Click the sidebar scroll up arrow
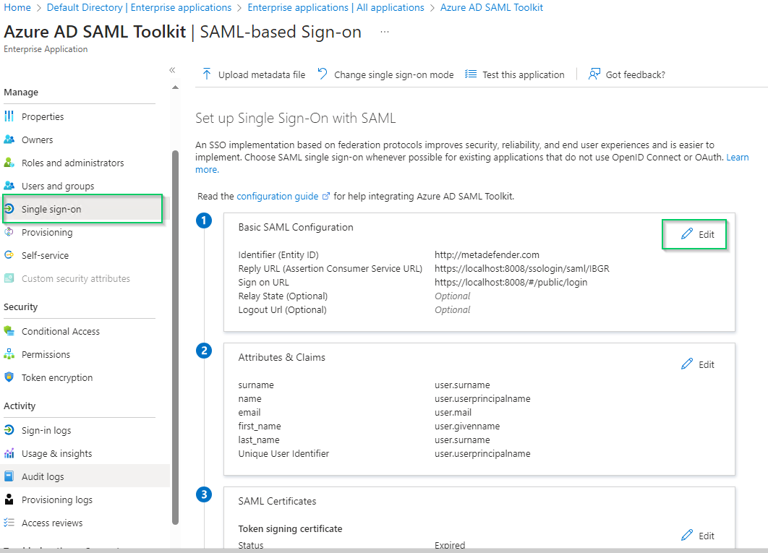This screenshot has height=553, width=768. pos(175,87)
